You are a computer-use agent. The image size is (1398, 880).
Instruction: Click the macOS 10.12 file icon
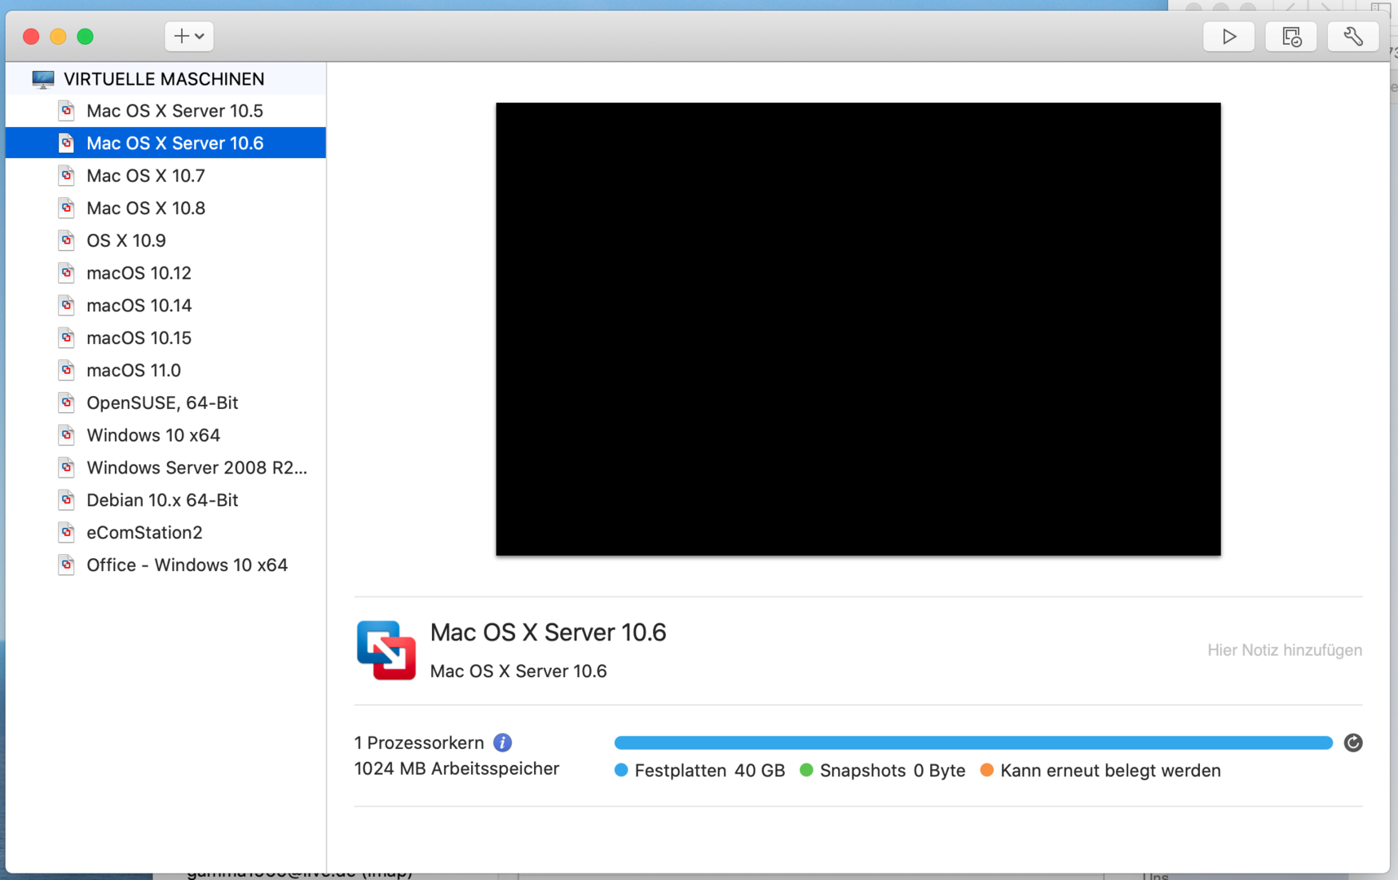point(67,273)
